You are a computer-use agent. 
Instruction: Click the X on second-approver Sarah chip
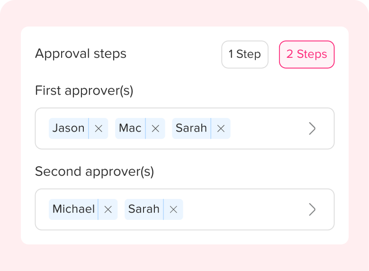(173, 209)
